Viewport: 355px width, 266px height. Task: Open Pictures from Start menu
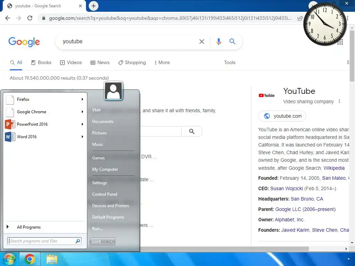[x=99, y=133]
